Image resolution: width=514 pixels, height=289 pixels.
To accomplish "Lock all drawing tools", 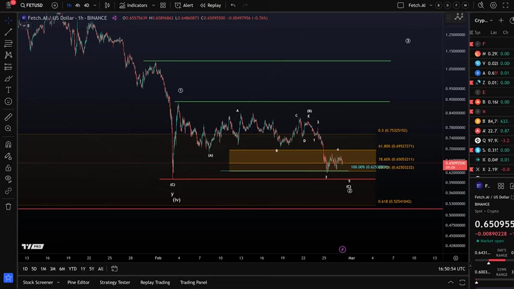I will tap(8, 168).
